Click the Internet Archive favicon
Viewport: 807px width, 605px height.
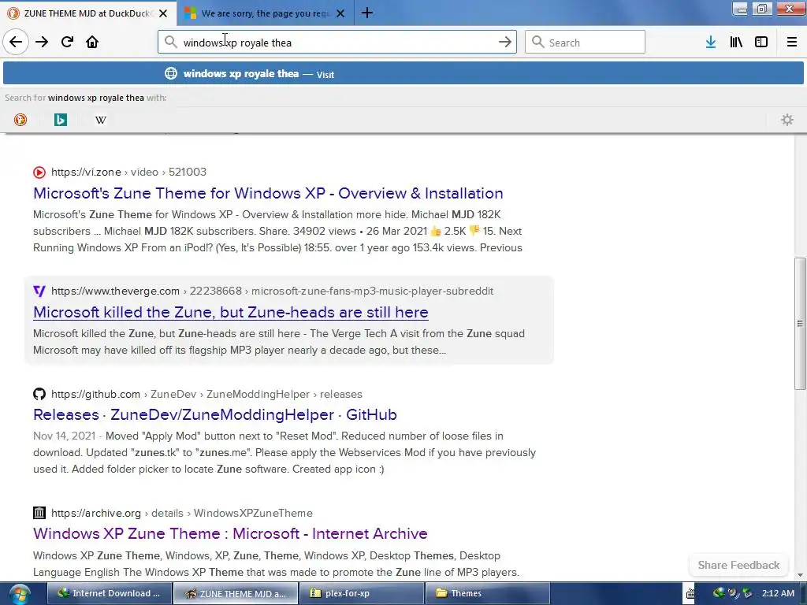(39, 513)
